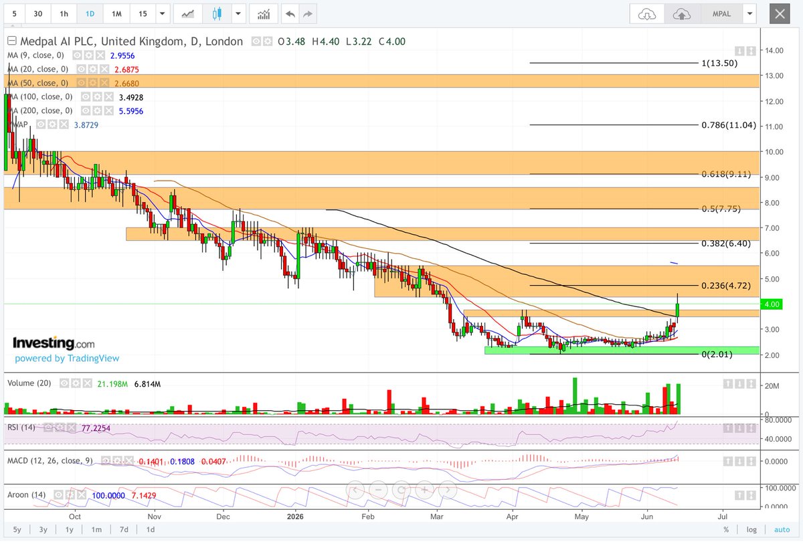The height and width of the screenshot is (558, 803).
Task: Hide the MA (100, close, 0) line
Action: [x=86, y=97]
